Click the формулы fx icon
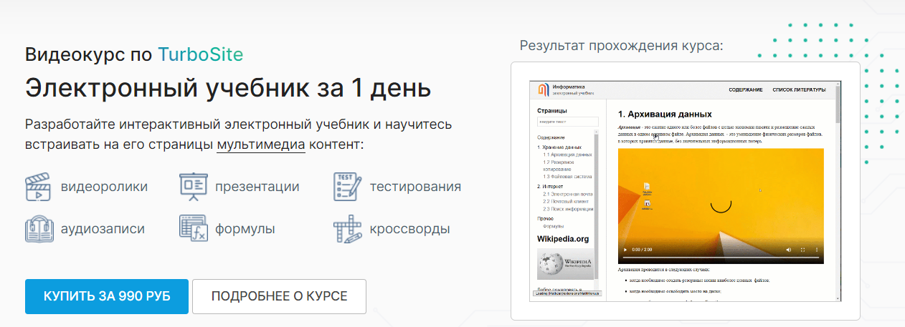 point(193,229)
